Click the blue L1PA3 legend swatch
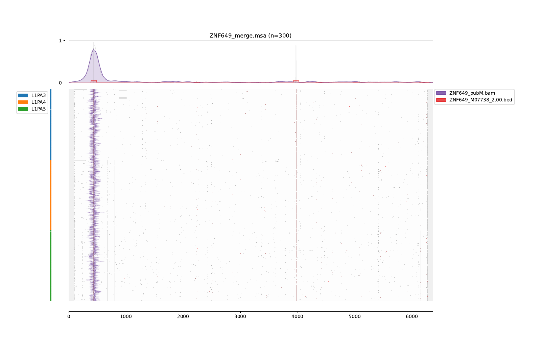Image resolution: width=541 pixels, height=338 pixels. point(23,96)
